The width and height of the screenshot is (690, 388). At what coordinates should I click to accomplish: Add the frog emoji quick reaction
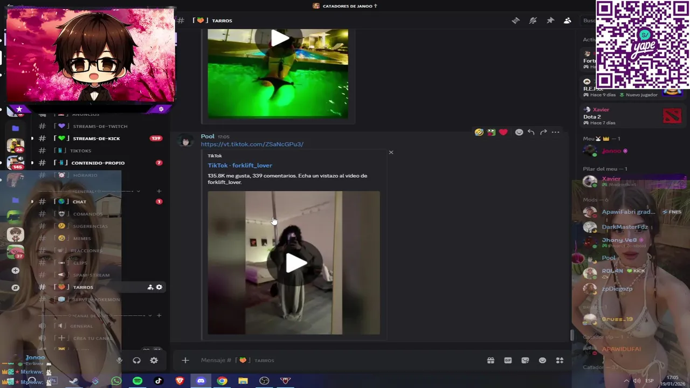(x=491, y=132)
